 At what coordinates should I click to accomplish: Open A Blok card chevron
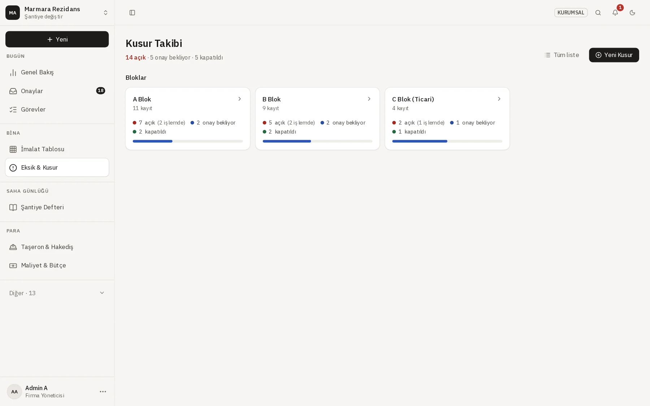pos(239,99)
